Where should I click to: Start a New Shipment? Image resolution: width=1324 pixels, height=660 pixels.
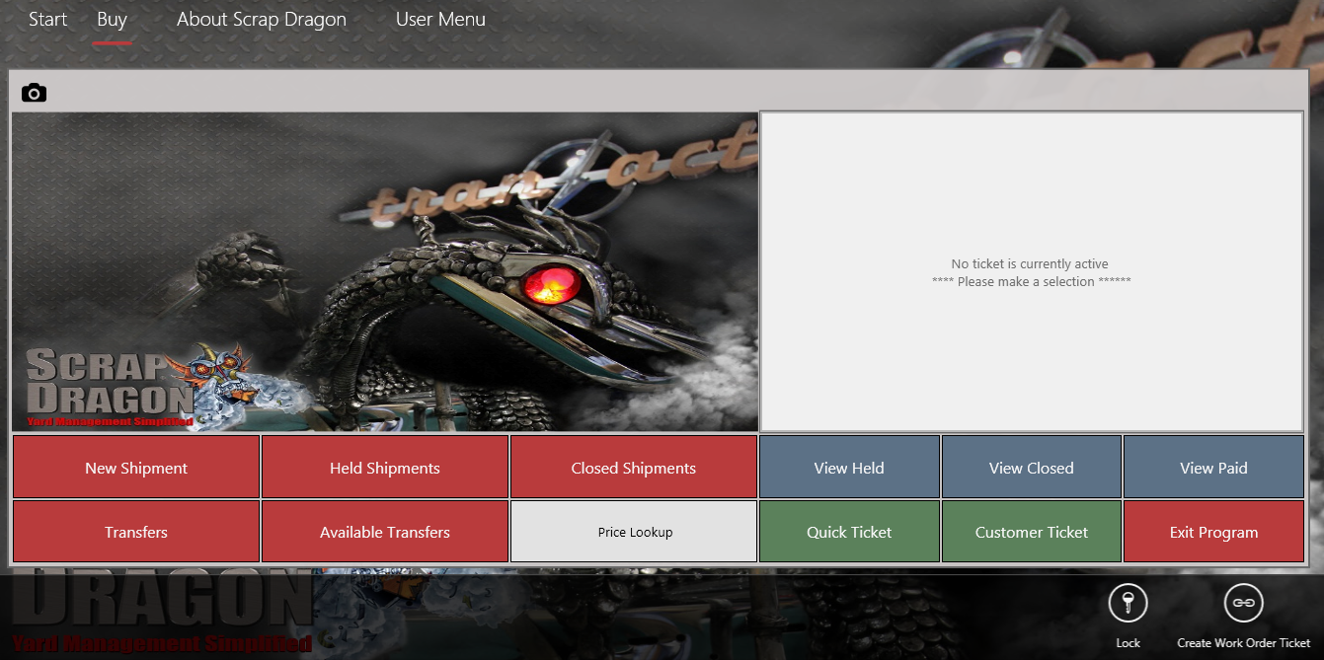136,468
